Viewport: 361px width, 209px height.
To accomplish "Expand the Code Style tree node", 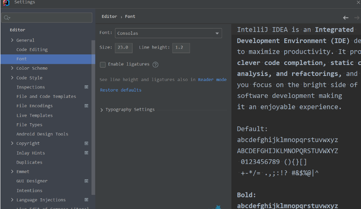I will [12, 77].
